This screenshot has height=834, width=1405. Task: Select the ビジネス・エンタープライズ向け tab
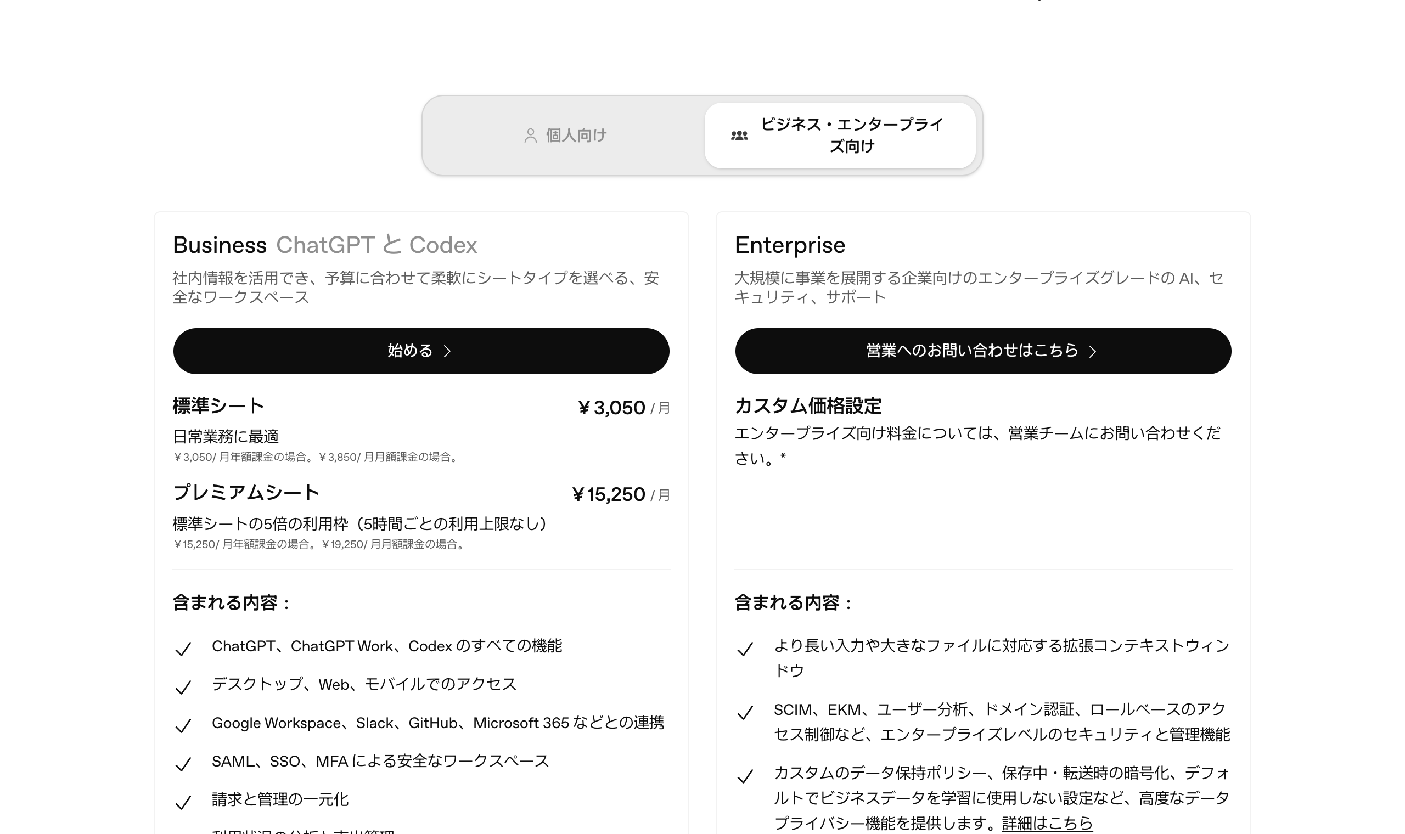840,136
